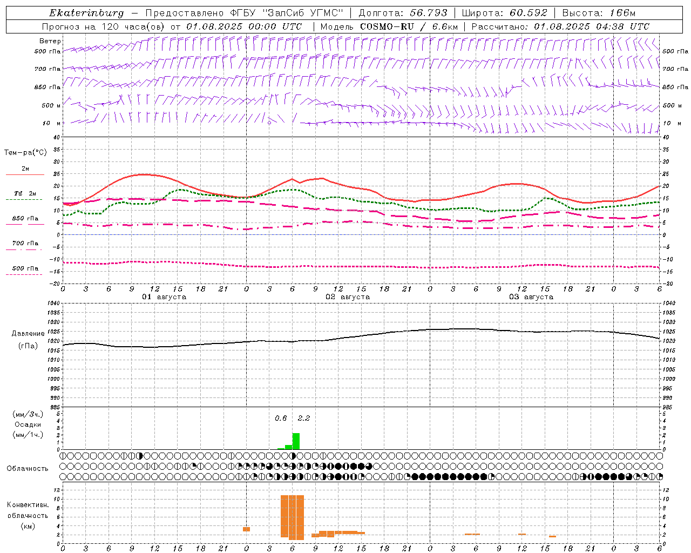Click the 'Td 2м' dew point legend entry
The height and width of the screenshot is (553, 691).
[25, 193]
